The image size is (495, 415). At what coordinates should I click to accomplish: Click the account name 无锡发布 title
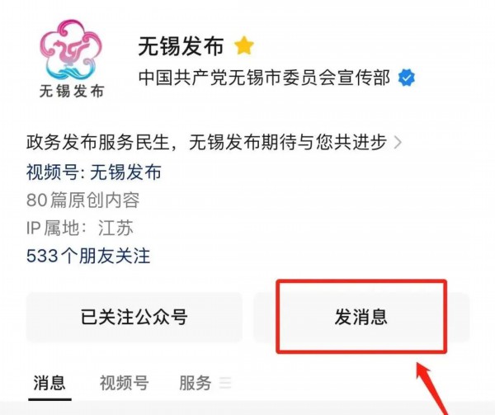click(x=181, y=46)
